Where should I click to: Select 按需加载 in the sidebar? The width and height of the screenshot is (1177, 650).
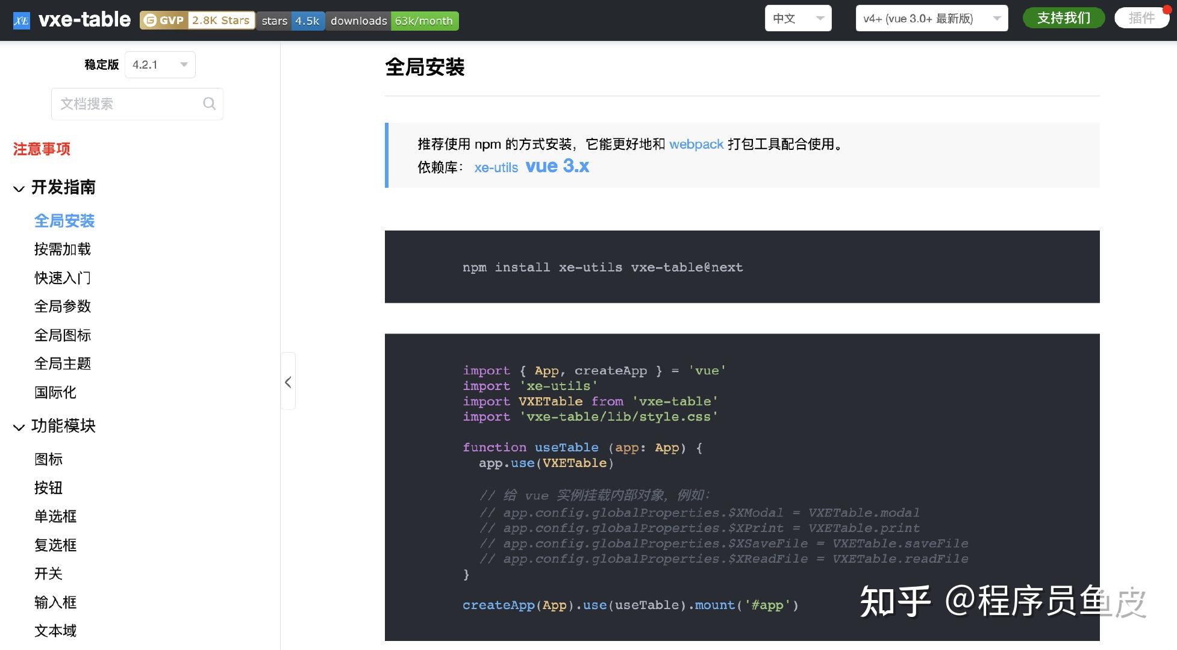coord(63,249)
